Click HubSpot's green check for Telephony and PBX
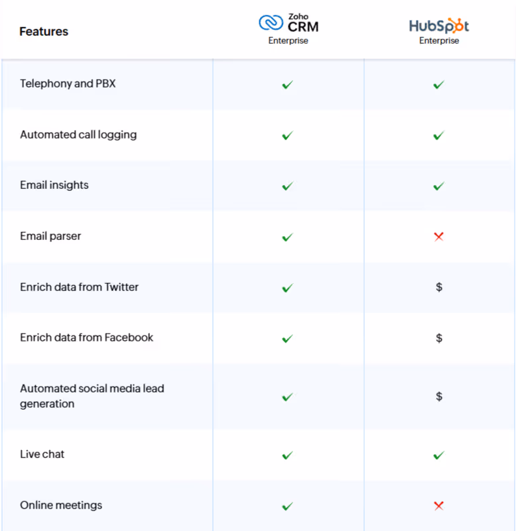The height and width of the screenshot is (531, 516). [x=439, y=85]
